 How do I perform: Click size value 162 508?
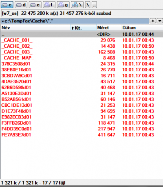point(107,52)
